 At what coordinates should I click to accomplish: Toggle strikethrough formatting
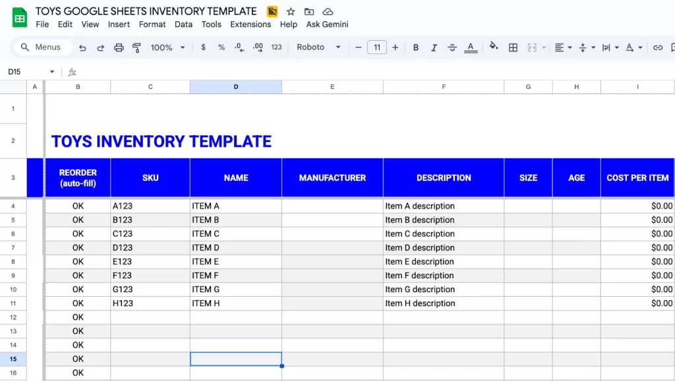(x=452, y=47)
